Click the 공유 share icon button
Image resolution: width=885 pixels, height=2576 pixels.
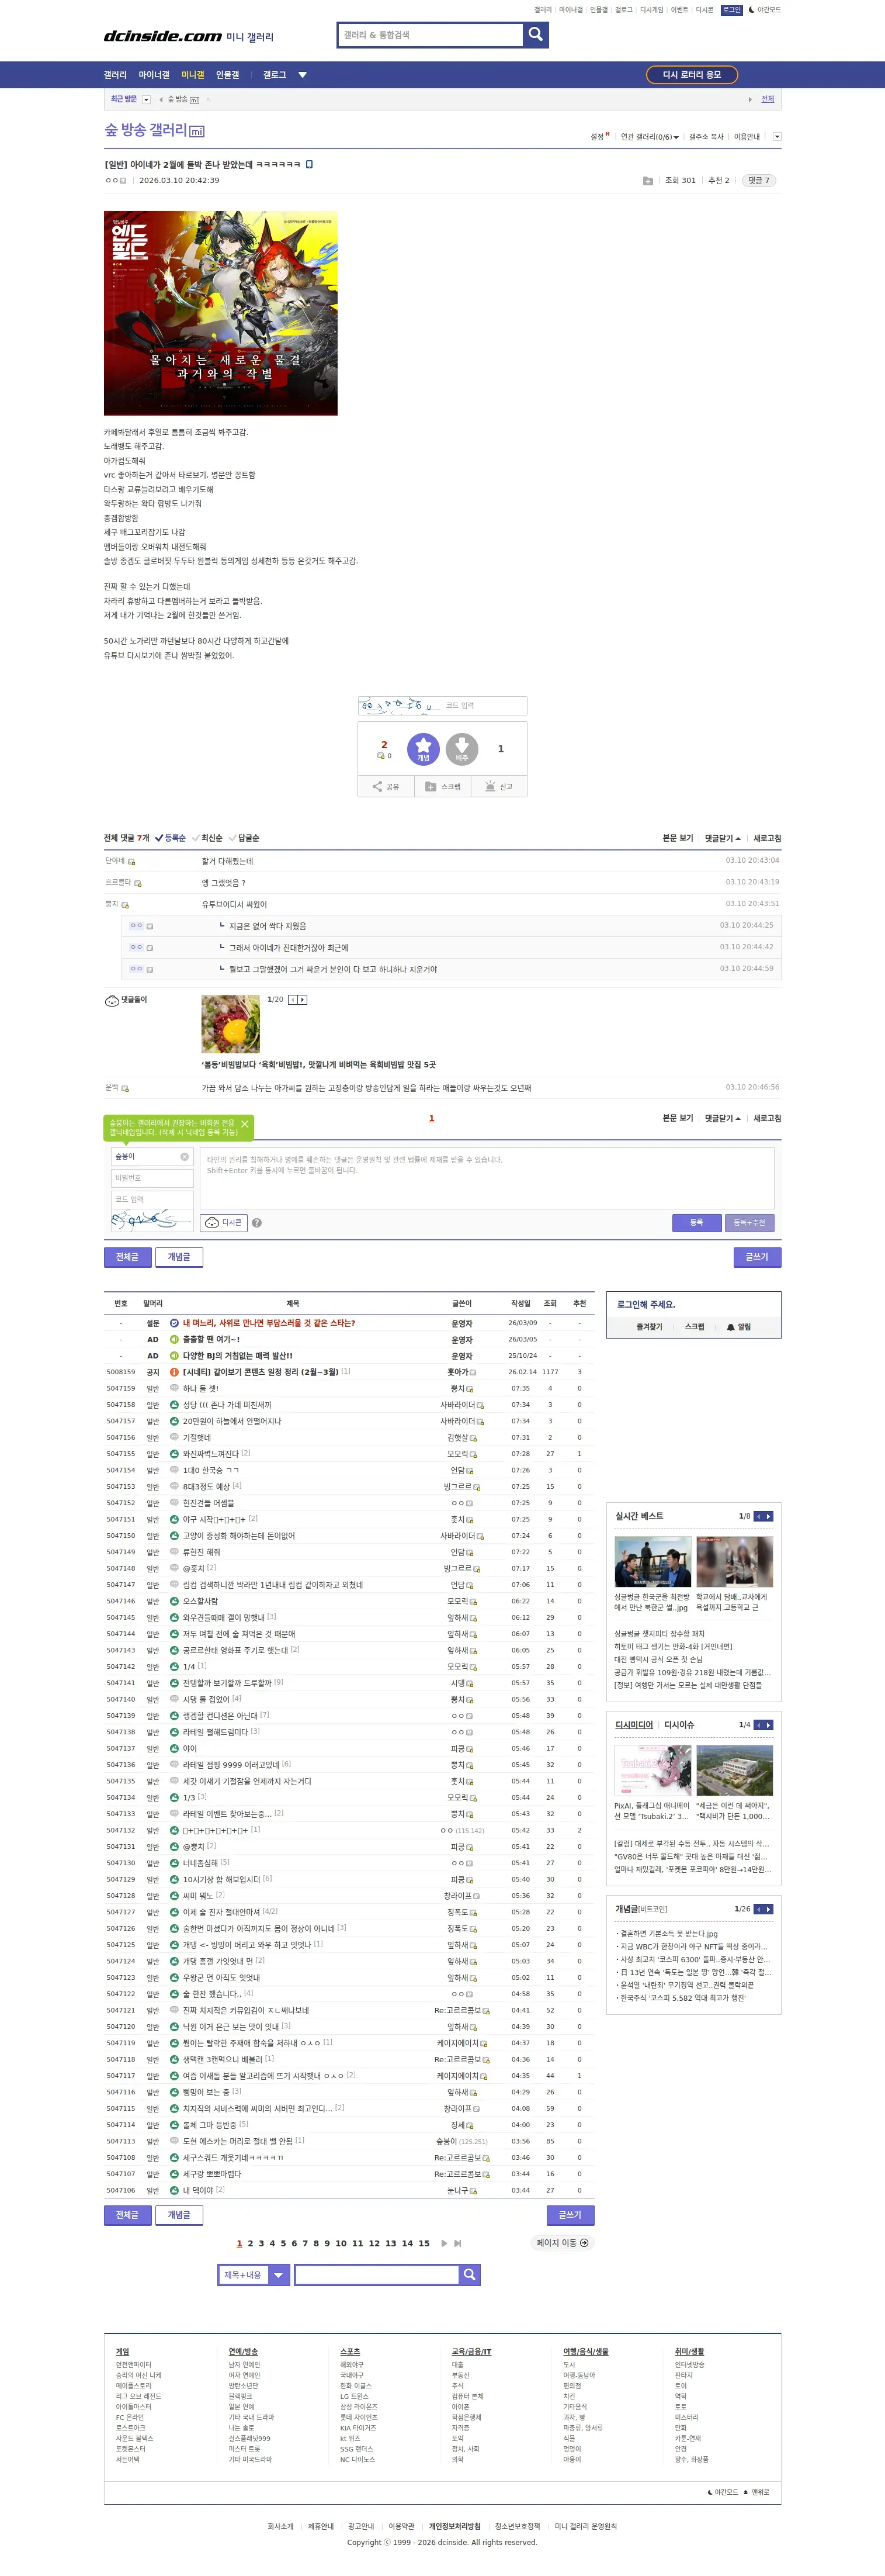coord(386,787)
